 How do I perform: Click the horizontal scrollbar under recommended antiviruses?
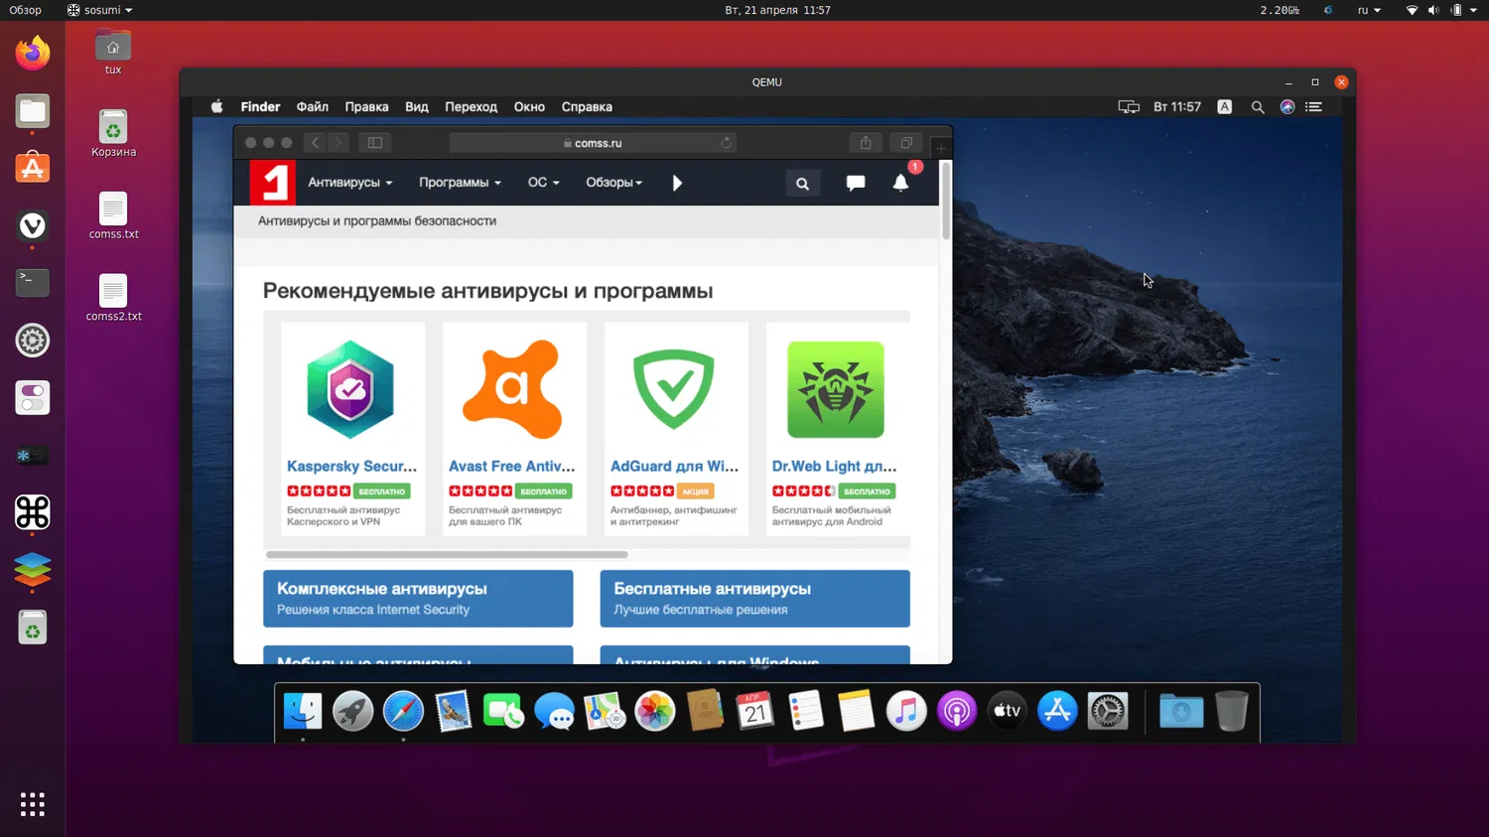coord(447,554)
